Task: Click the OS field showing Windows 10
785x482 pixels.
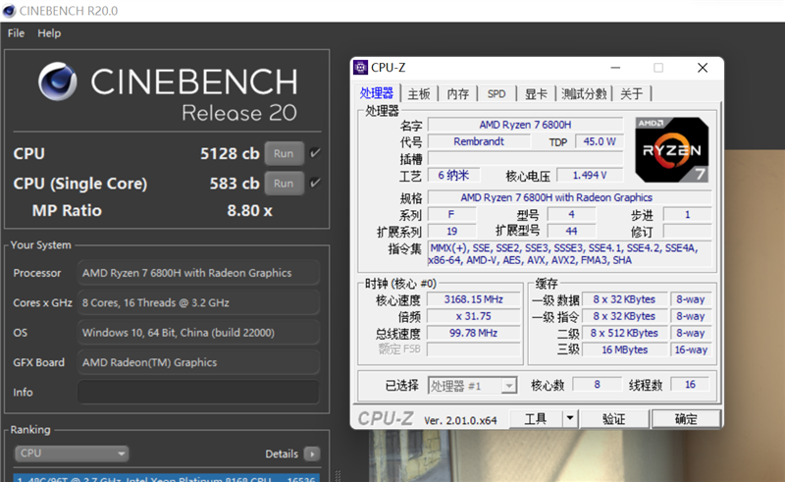Action: click(x=199, y=333)
